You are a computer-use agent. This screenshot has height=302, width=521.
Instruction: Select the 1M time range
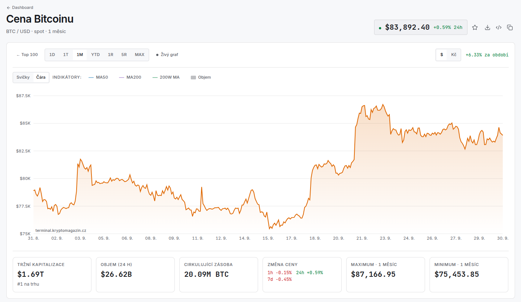(x=80, y=55)
